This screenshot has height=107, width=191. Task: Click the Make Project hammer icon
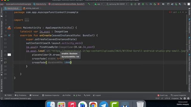[x=89, y=4]
